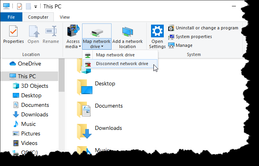Click the Properties quick access checkmark icon
The height and width of the screenshot is (166, 259).
20,6
